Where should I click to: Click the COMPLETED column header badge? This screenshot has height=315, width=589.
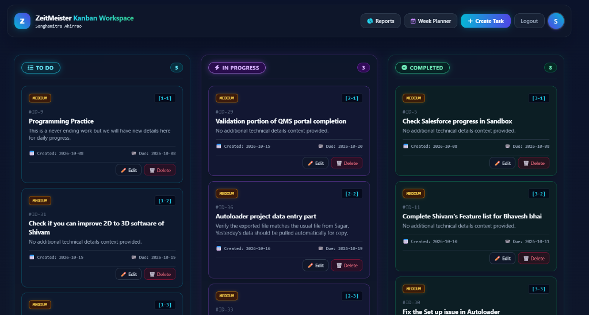point(422,68)
